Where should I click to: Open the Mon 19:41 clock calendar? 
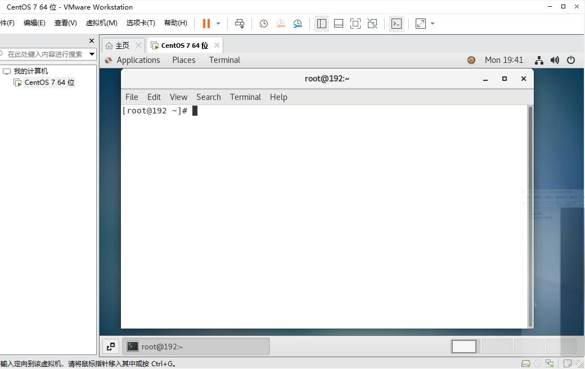coord(504,60)
